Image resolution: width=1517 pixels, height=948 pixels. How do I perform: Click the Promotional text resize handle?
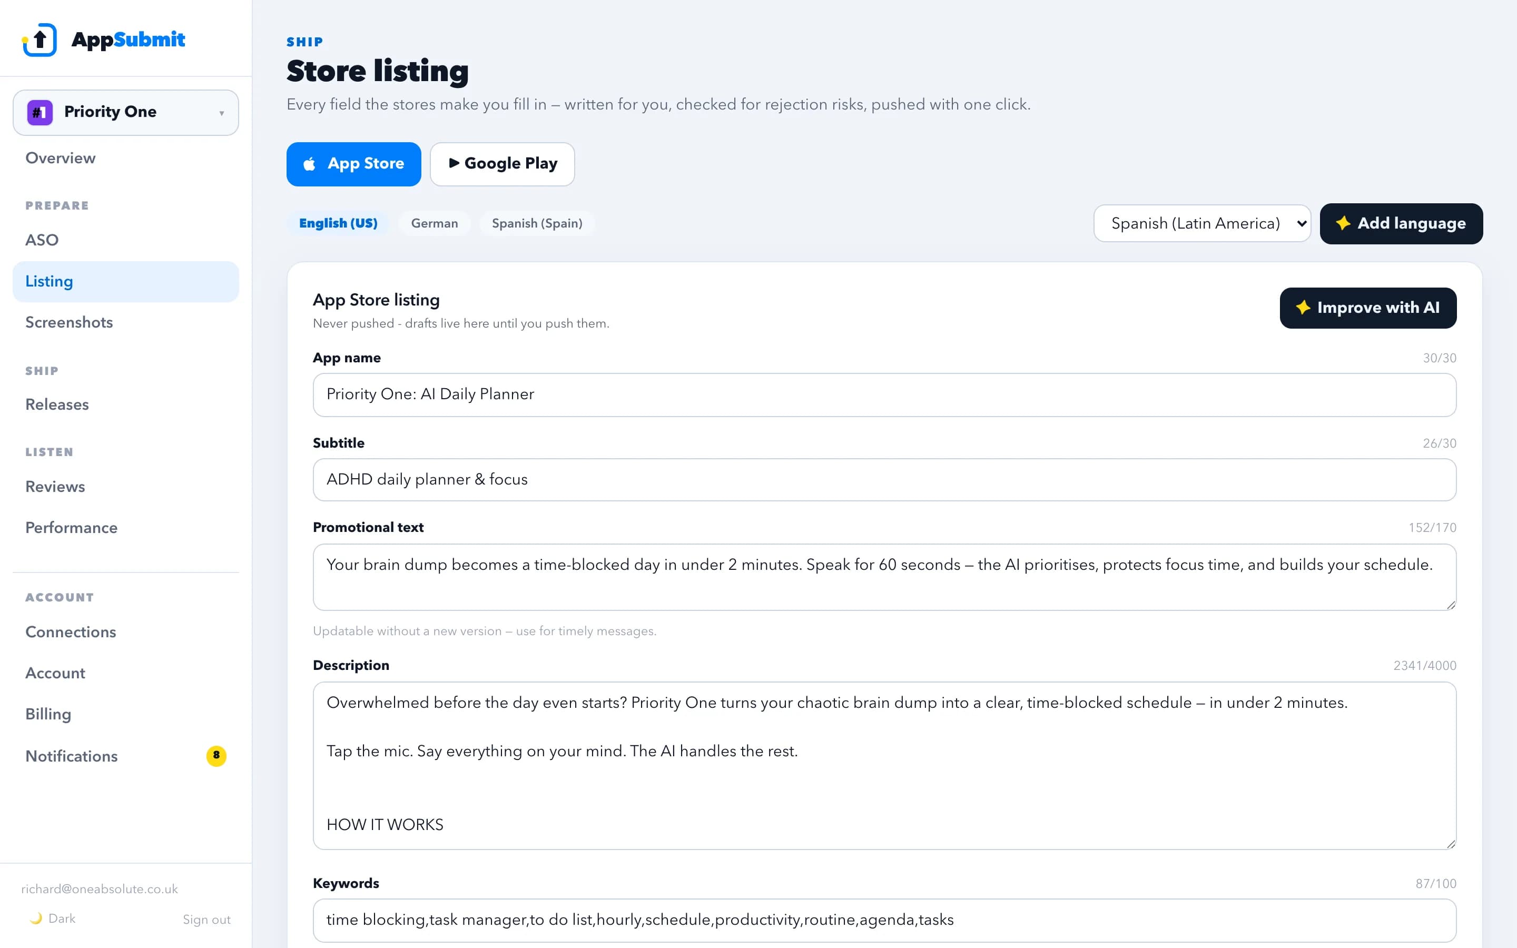[x=1451, y=605]
